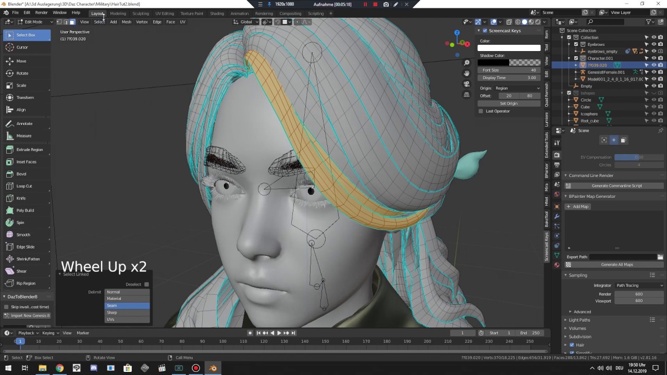Pick the Inset Faces tool
The image size is (667, 375).
[x=26, y=161]
